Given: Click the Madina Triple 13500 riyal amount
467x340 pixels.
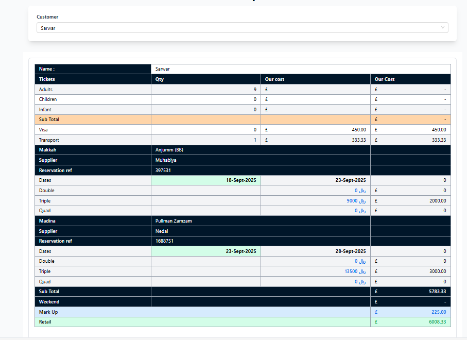Looking at the screenshot, I should pyautogui.click(x=355, y=271).
